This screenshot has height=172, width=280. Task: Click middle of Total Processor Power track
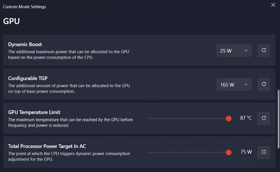tap(187, 152)
